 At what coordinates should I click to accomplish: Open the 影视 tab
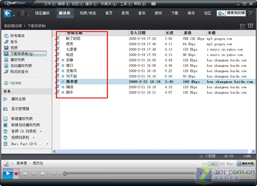click(125, 13)
